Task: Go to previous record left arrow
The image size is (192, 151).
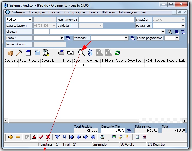Action: (79, 137)
